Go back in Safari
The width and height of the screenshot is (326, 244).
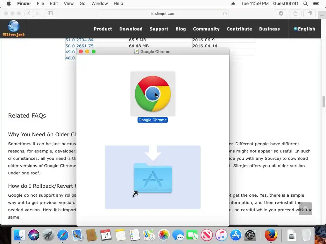(29, 13)
